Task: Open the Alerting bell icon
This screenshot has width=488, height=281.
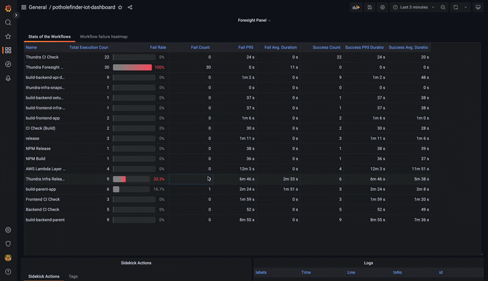Action: tap(8, 78)
